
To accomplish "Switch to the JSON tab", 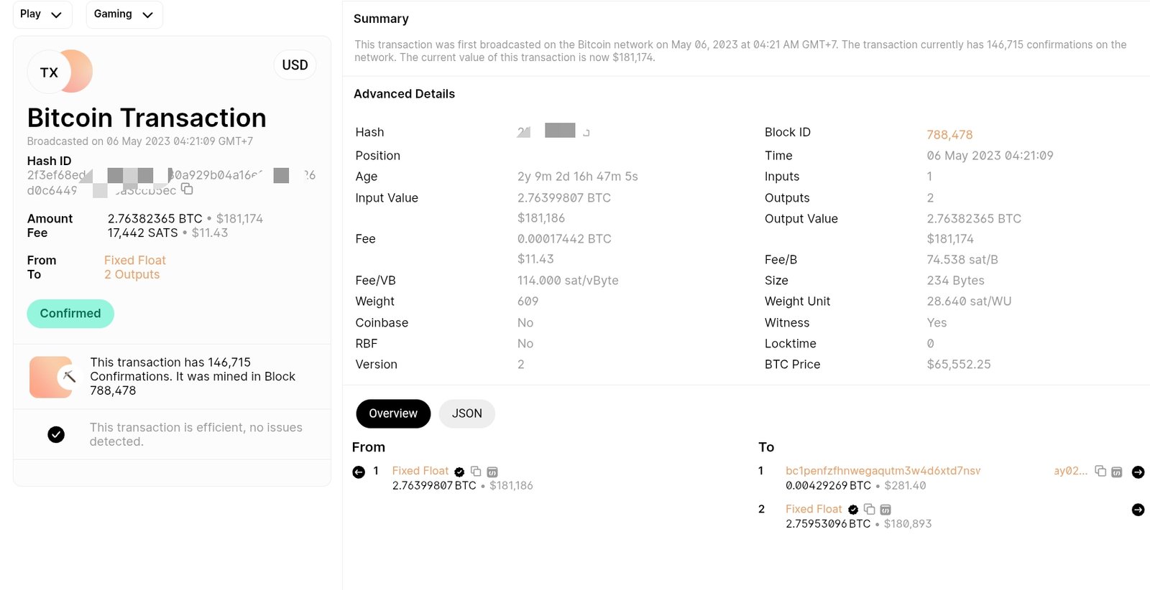I will 466,413.
